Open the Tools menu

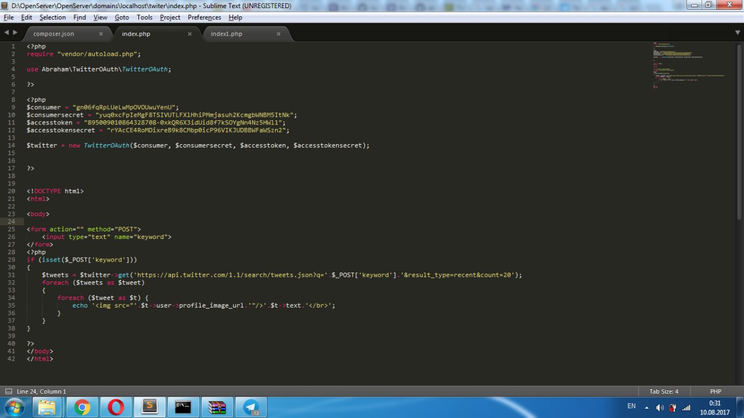[x=145, y=17]
